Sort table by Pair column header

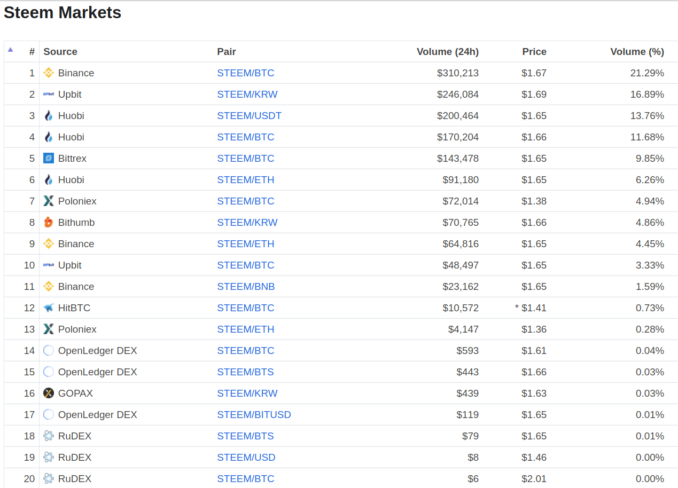[x=227, y=52]
